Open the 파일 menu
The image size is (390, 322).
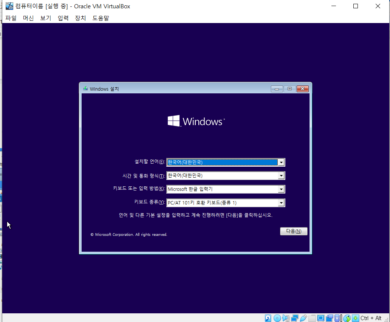11,18
